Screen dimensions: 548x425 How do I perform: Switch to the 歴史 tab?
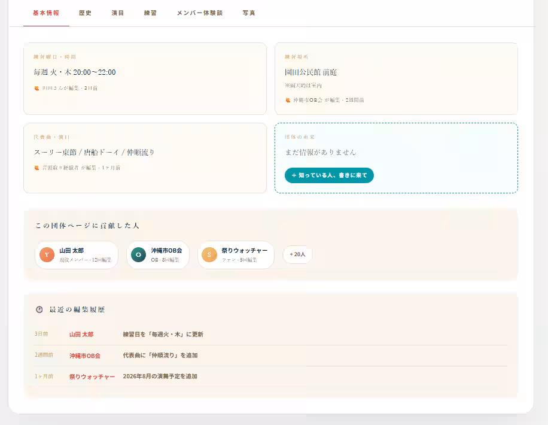[x=85, y=13]
